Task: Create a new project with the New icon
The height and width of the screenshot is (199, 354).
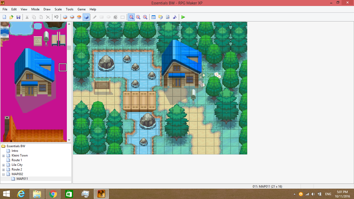Action: [4, 17]
